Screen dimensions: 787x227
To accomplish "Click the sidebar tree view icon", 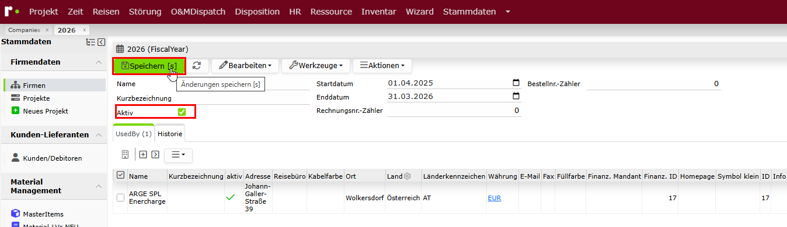I will pyautogui.click(x=90, y=42).
